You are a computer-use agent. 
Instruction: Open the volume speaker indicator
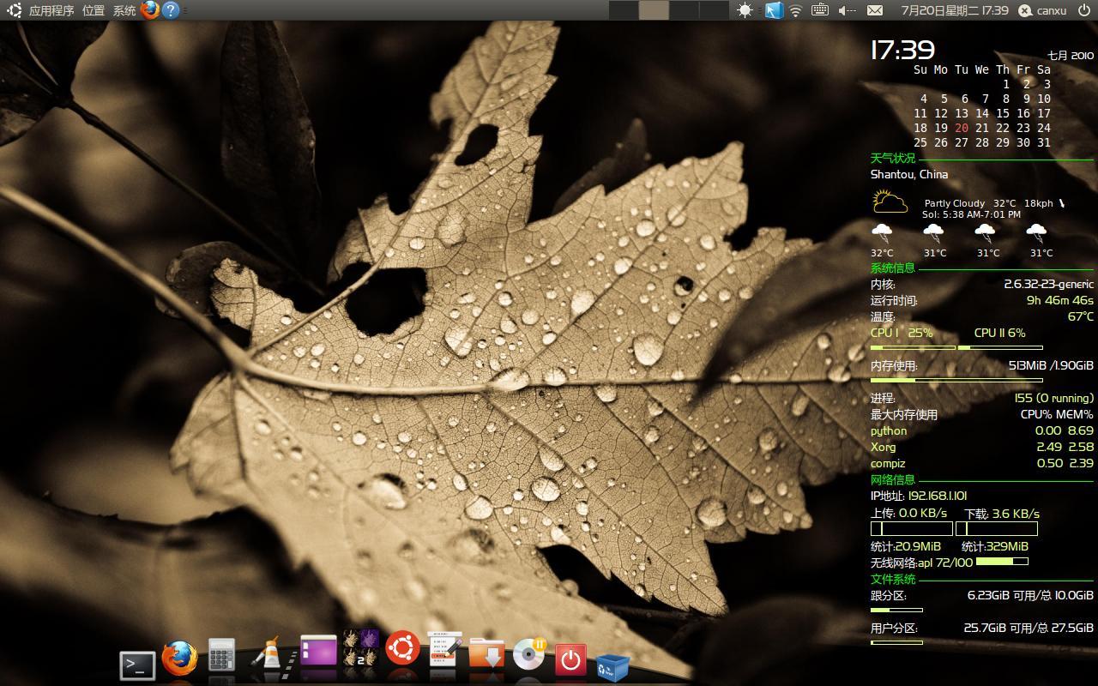(847, 10)
